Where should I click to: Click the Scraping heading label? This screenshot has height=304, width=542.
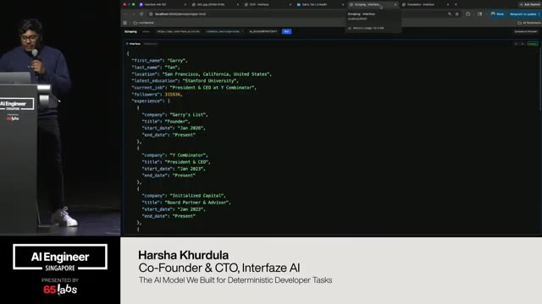[x=130, y=31]
